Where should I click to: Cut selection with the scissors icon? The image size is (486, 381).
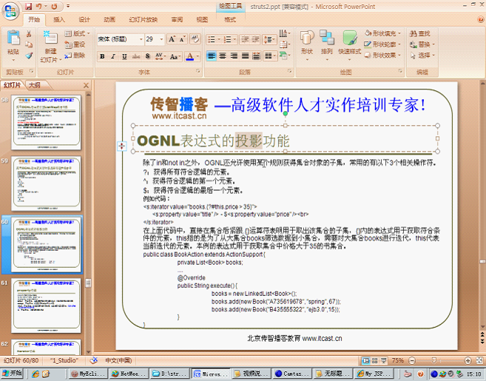pyautogui.click(x=29, y=33)
